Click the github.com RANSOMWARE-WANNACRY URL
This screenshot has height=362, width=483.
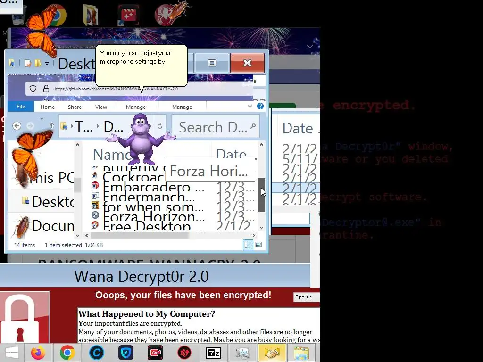[x=116, y=89]
